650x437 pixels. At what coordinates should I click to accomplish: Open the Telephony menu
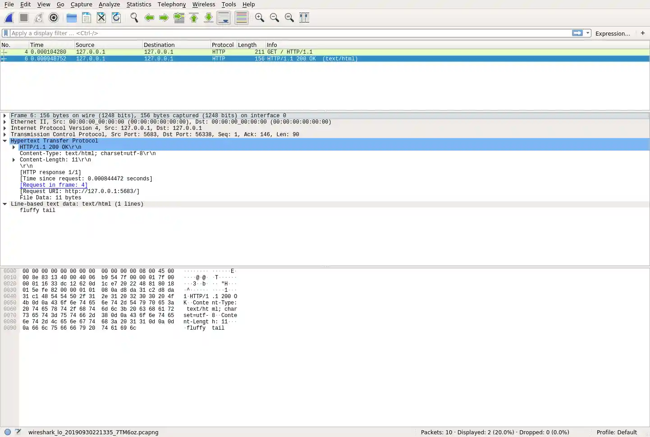(171, 5)
